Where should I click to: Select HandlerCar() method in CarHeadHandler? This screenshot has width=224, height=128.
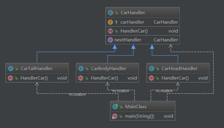point(175,78)
